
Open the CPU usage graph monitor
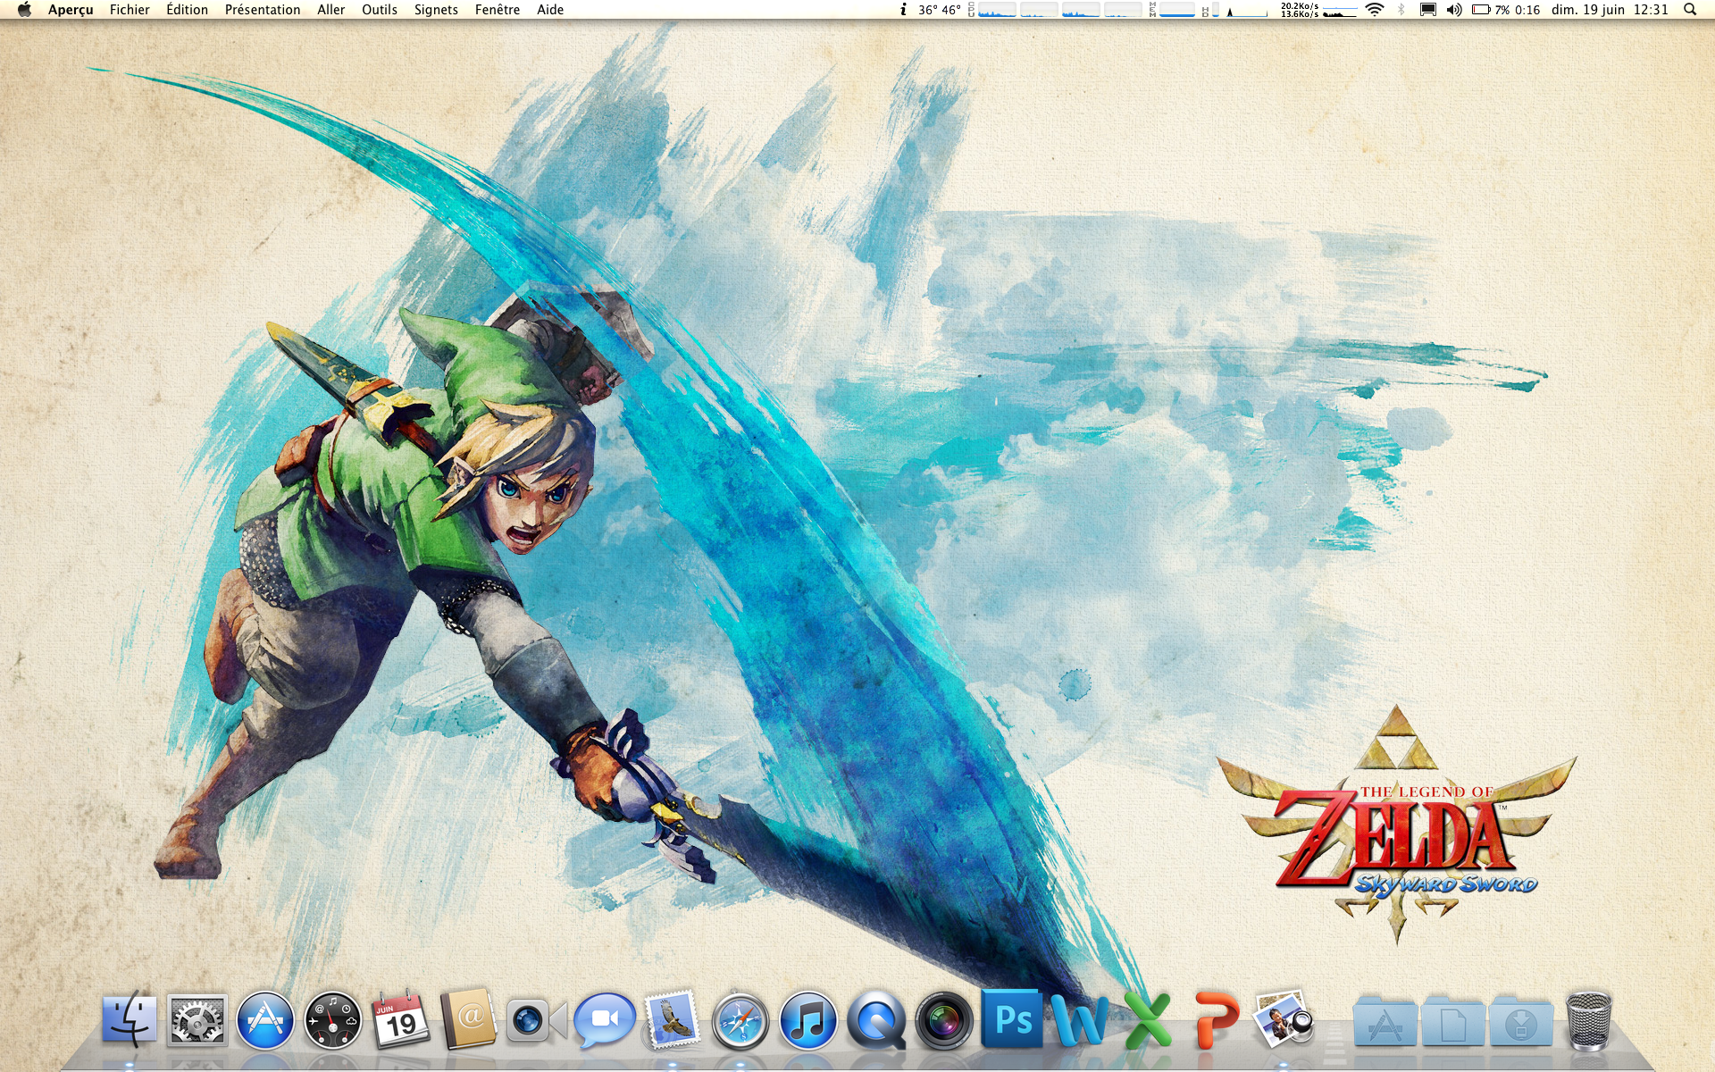click(1055, 10)
